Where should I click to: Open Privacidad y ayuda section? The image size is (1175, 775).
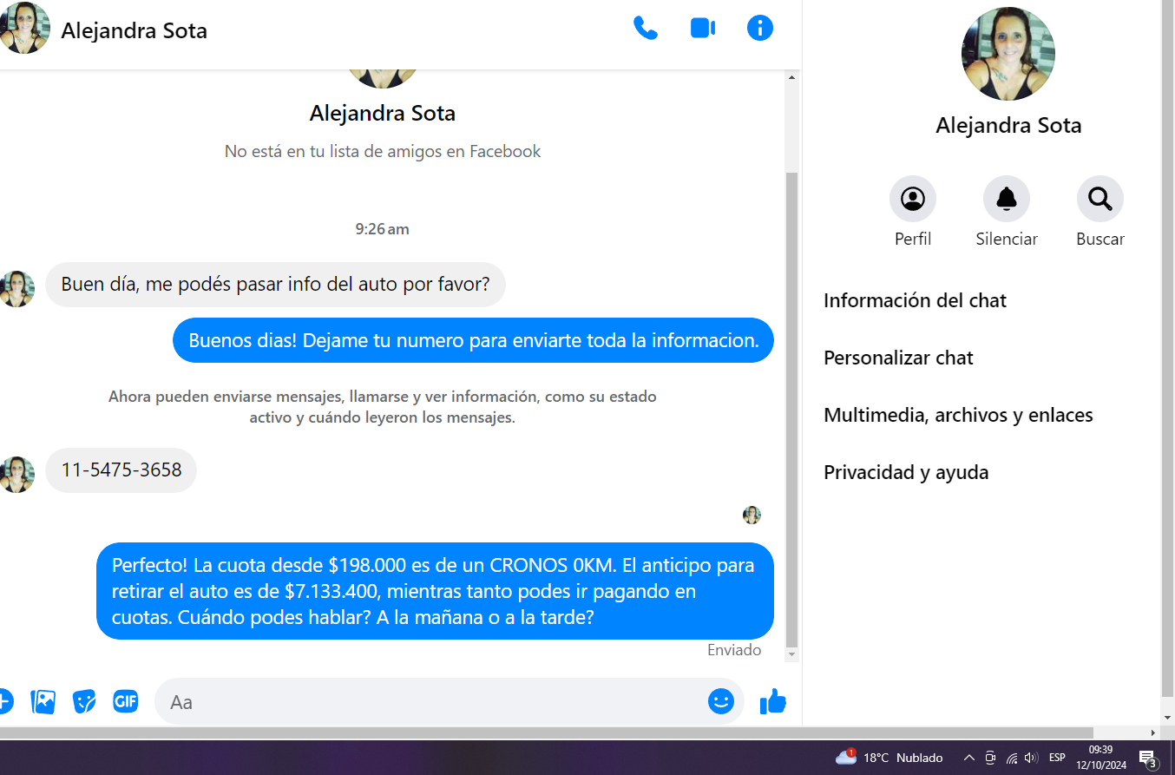click(906, 473)
